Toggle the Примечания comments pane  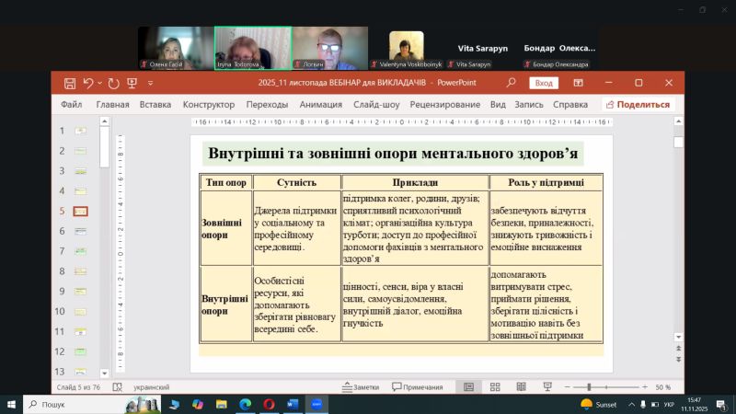click(417, 387)
